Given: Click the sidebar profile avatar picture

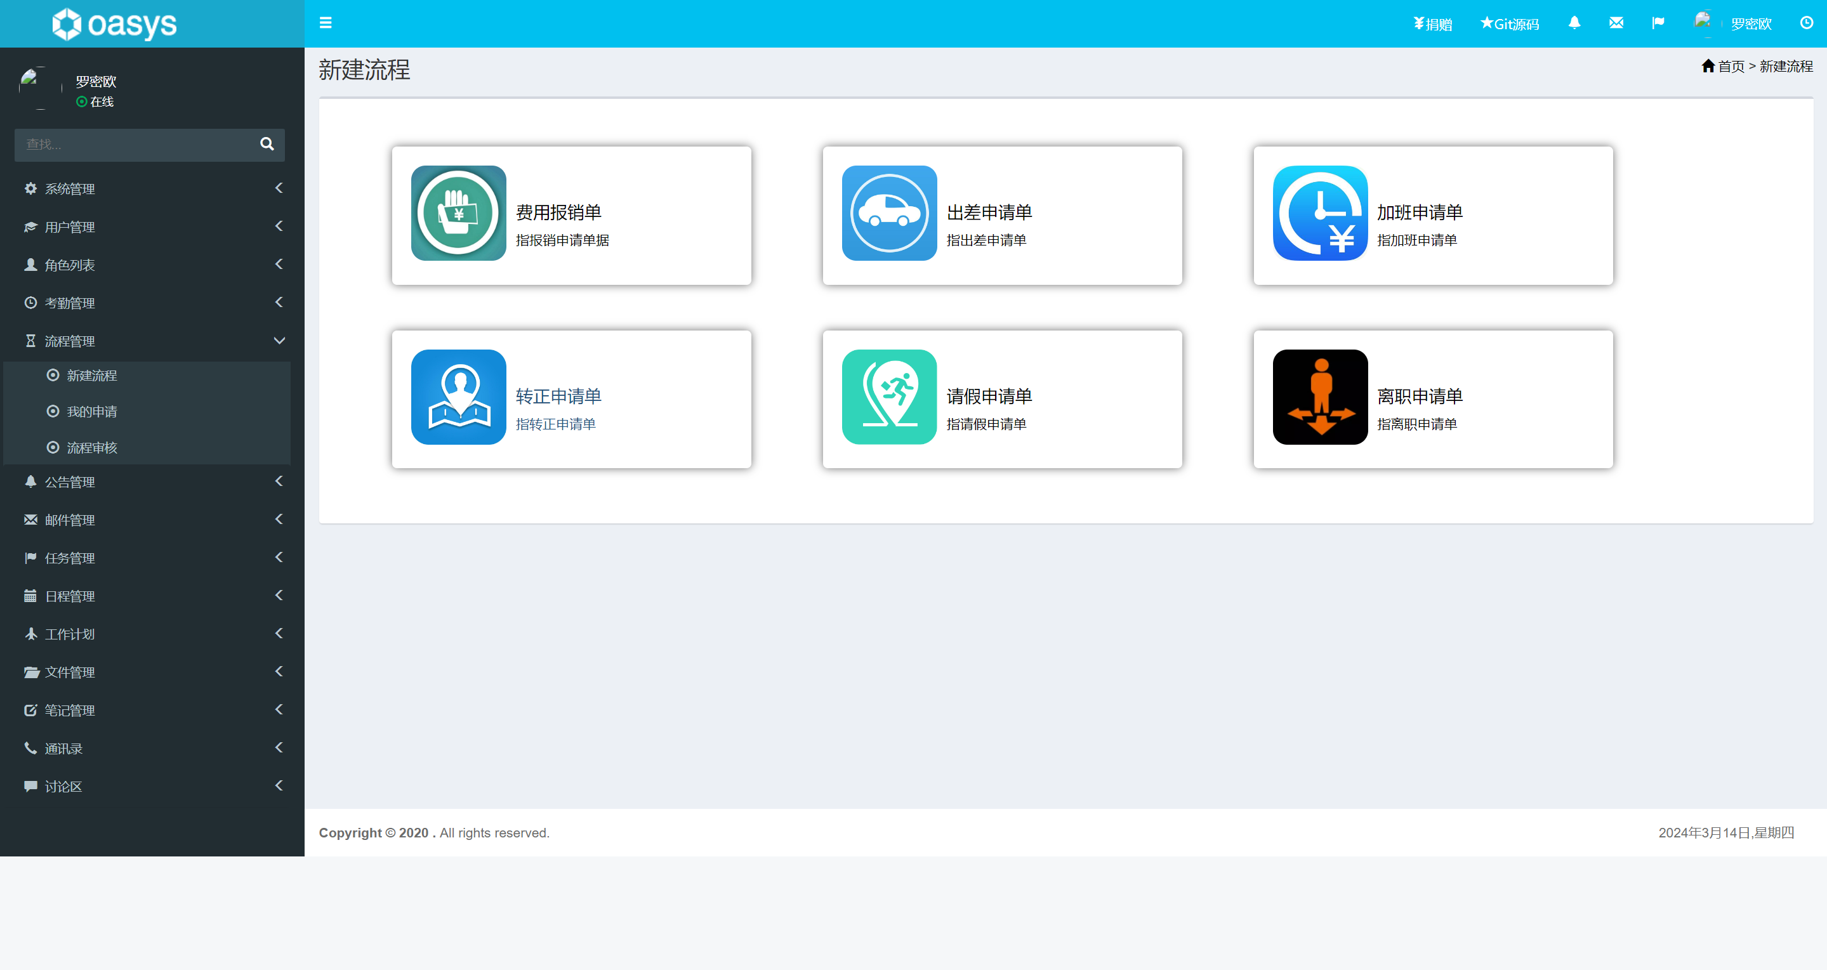Looking at the screenshot, I should click(40, 88).
